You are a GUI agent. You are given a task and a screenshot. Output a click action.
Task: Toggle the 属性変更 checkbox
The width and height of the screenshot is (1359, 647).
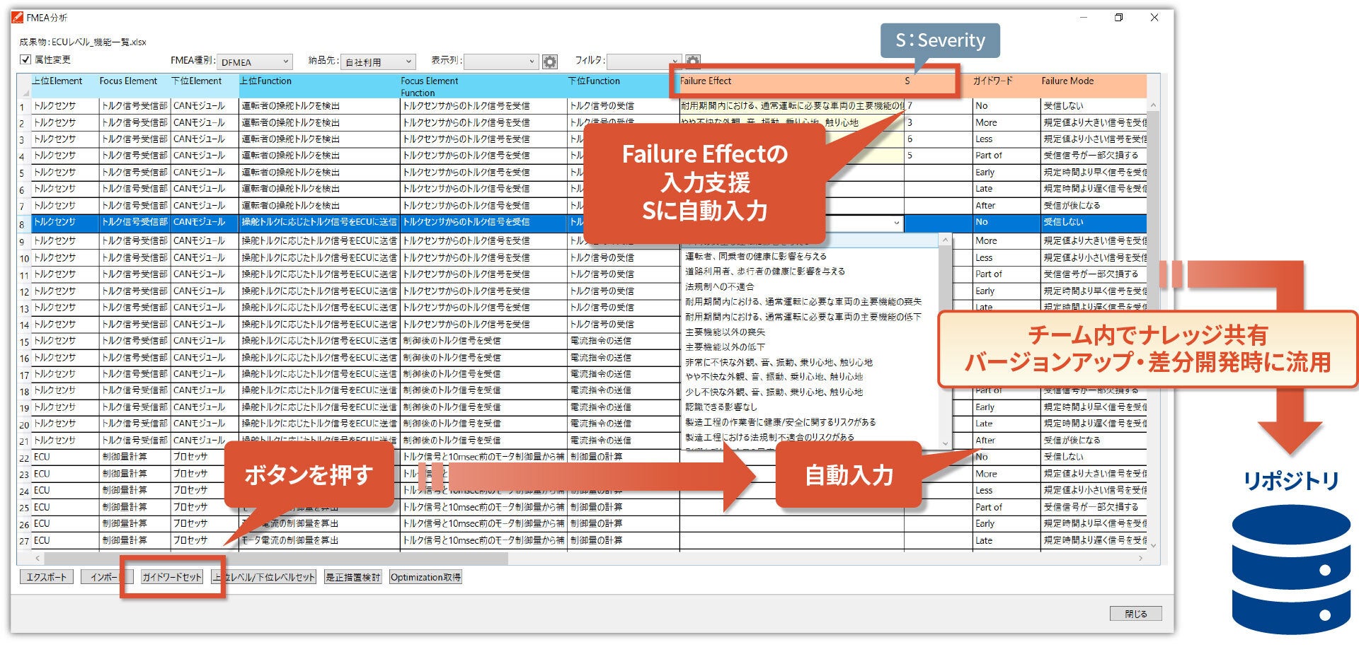[x=24, y=59]
